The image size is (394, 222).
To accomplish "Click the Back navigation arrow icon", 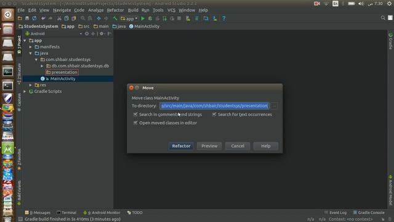I will pos(98,18).
